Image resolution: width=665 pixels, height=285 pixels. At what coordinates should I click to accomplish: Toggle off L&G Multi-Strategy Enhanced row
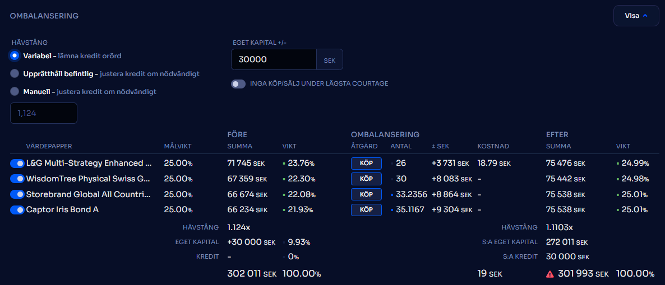(17, 163)
